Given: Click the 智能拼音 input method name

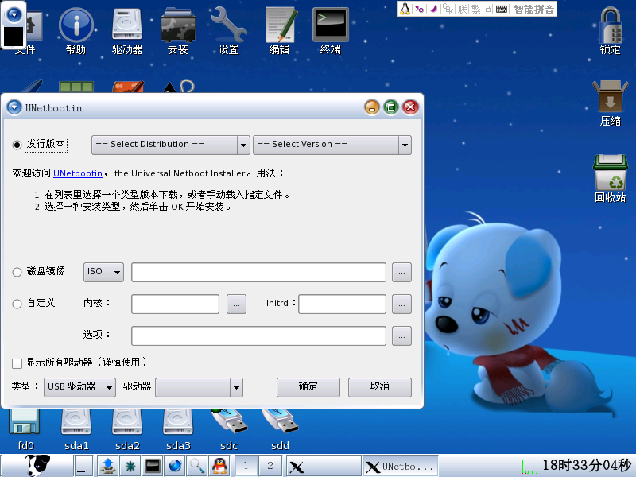Looking at the screenshot, I should point(533,9).
